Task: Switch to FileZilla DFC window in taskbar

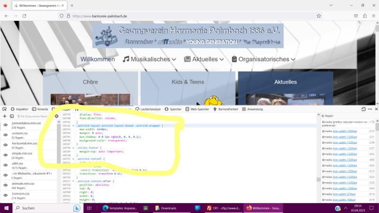Action: (x=223, y=208)
